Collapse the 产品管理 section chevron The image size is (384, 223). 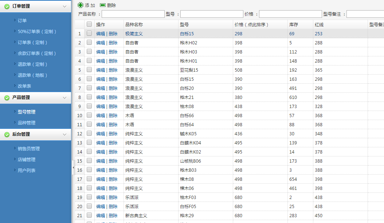(x=64, y=97)
